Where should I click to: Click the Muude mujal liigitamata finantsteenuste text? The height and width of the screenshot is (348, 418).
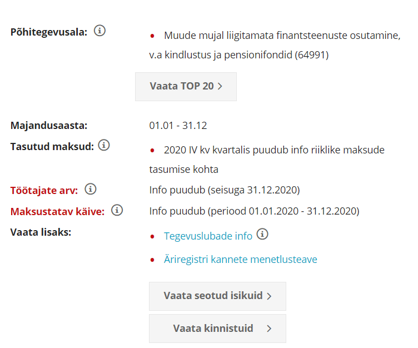click(x=275, y=45)
